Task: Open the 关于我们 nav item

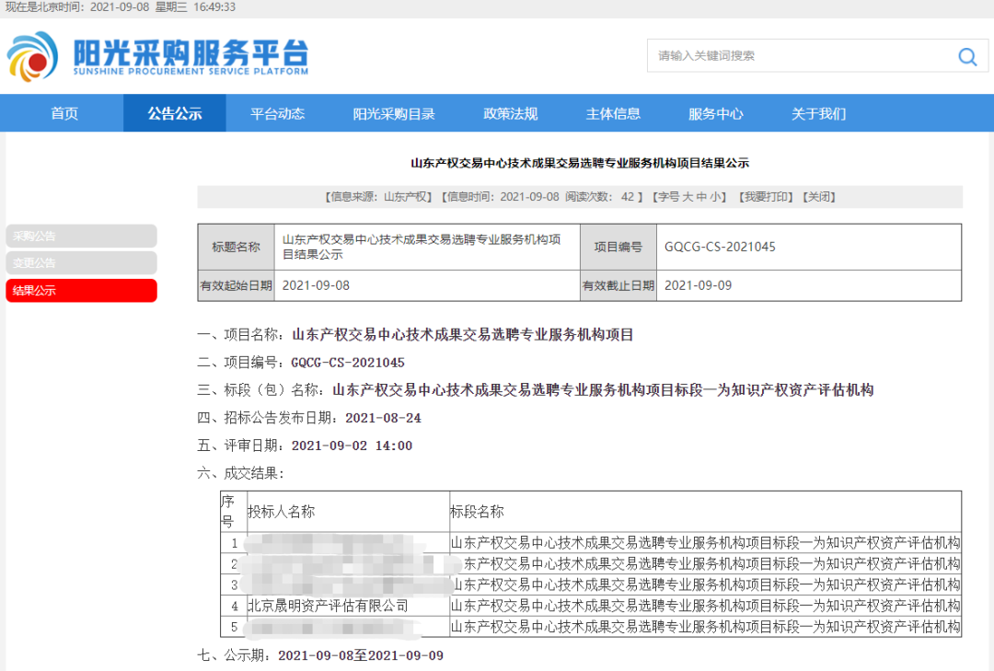Action: [818, 113]
